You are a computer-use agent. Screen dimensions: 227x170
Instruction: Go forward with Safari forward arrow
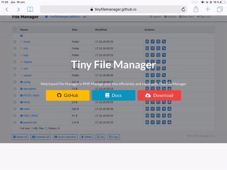(x=19, y=9)
